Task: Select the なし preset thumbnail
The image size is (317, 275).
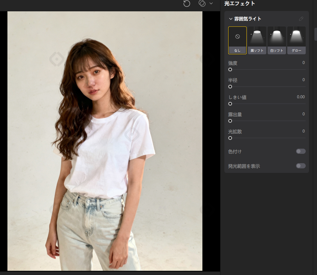Action: coord(237,40)
